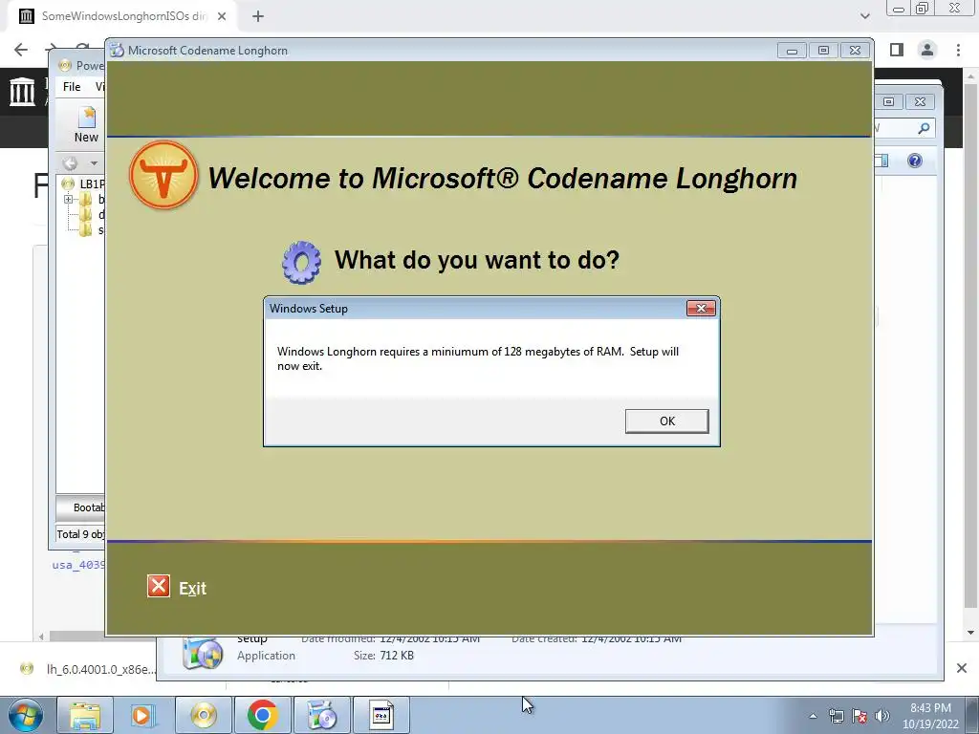Click the network tray icon
The width and height of the screenshot is (979, 734).
tap(836, 716)
